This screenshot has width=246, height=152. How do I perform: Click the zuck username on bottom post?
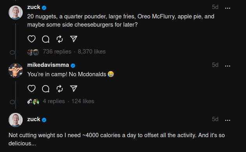pyautogui.click(x=34, y=119)
